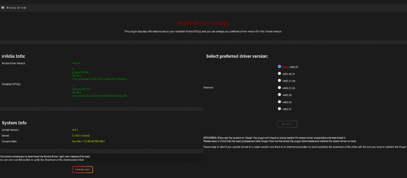Click the 'Versions:' label
The width and height of the screenshot is (407, 178).
point(208,87)
